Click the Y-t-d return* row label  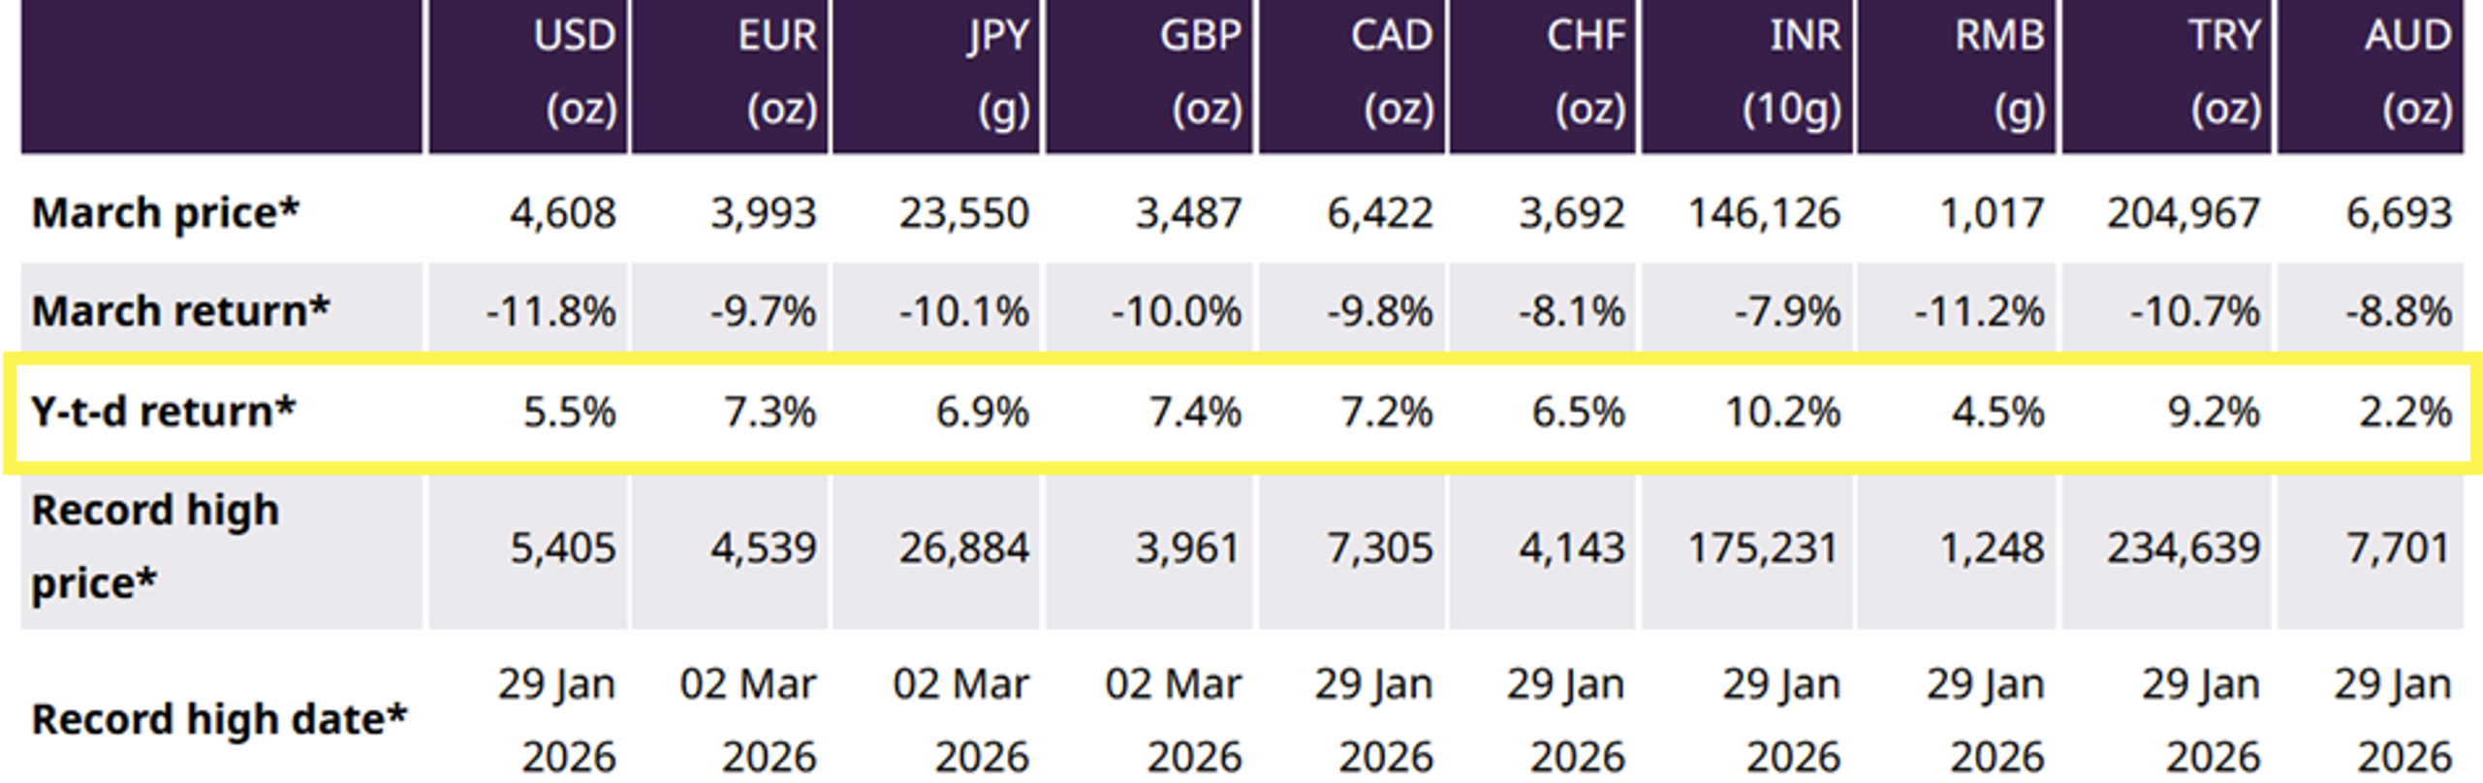pos(163,412)
